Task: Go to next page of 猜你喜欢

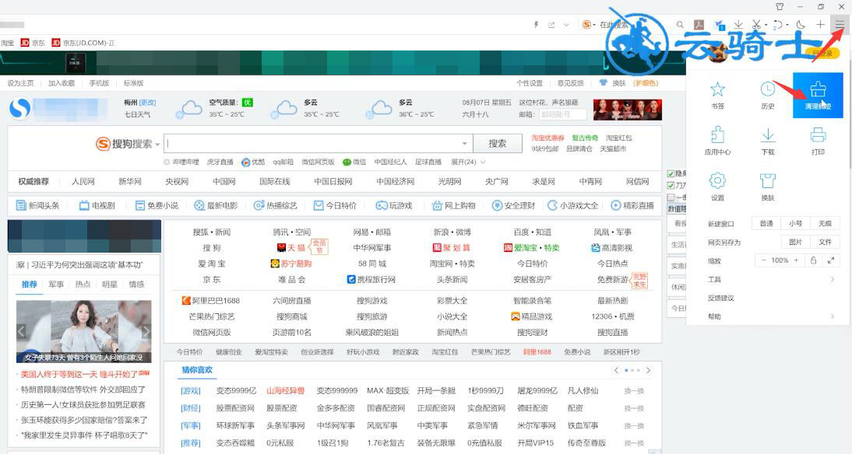Action: pyautogui.click(x=648, y=371)
